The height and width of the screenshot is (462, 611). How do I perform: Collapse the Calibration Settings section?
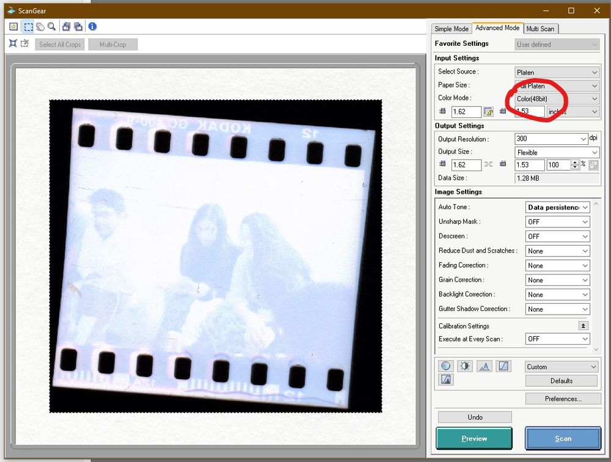[x=584, y=326]
